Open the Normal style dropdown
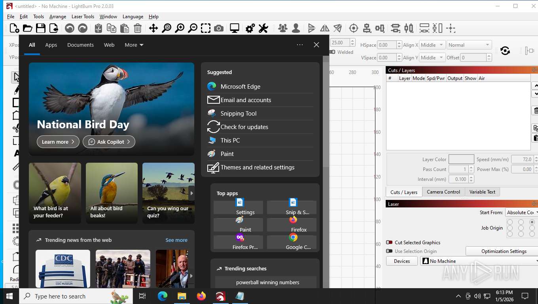 click(x=469, y=45)
